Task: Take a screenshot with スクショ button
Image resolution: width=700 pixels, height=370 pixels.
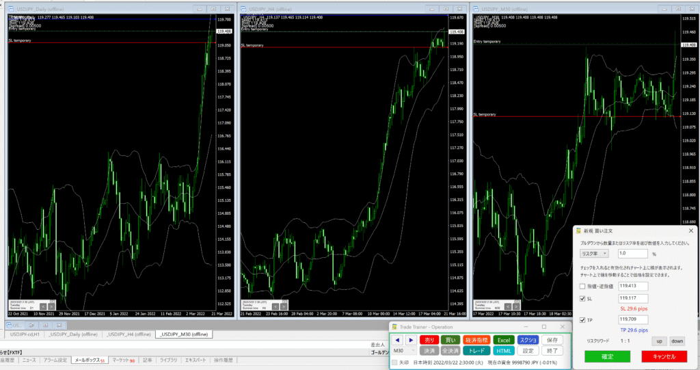Action: coord(528,340)
